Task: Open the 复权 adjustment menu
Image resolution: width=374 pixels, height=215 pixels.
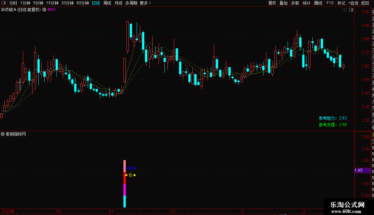Action: click(272, 3)
